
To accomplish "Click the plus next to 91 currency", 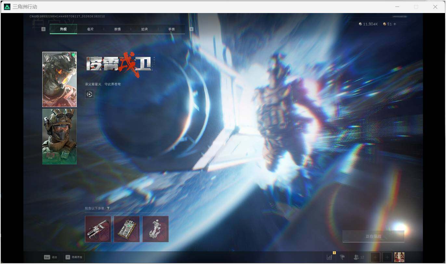I will 395,24.
